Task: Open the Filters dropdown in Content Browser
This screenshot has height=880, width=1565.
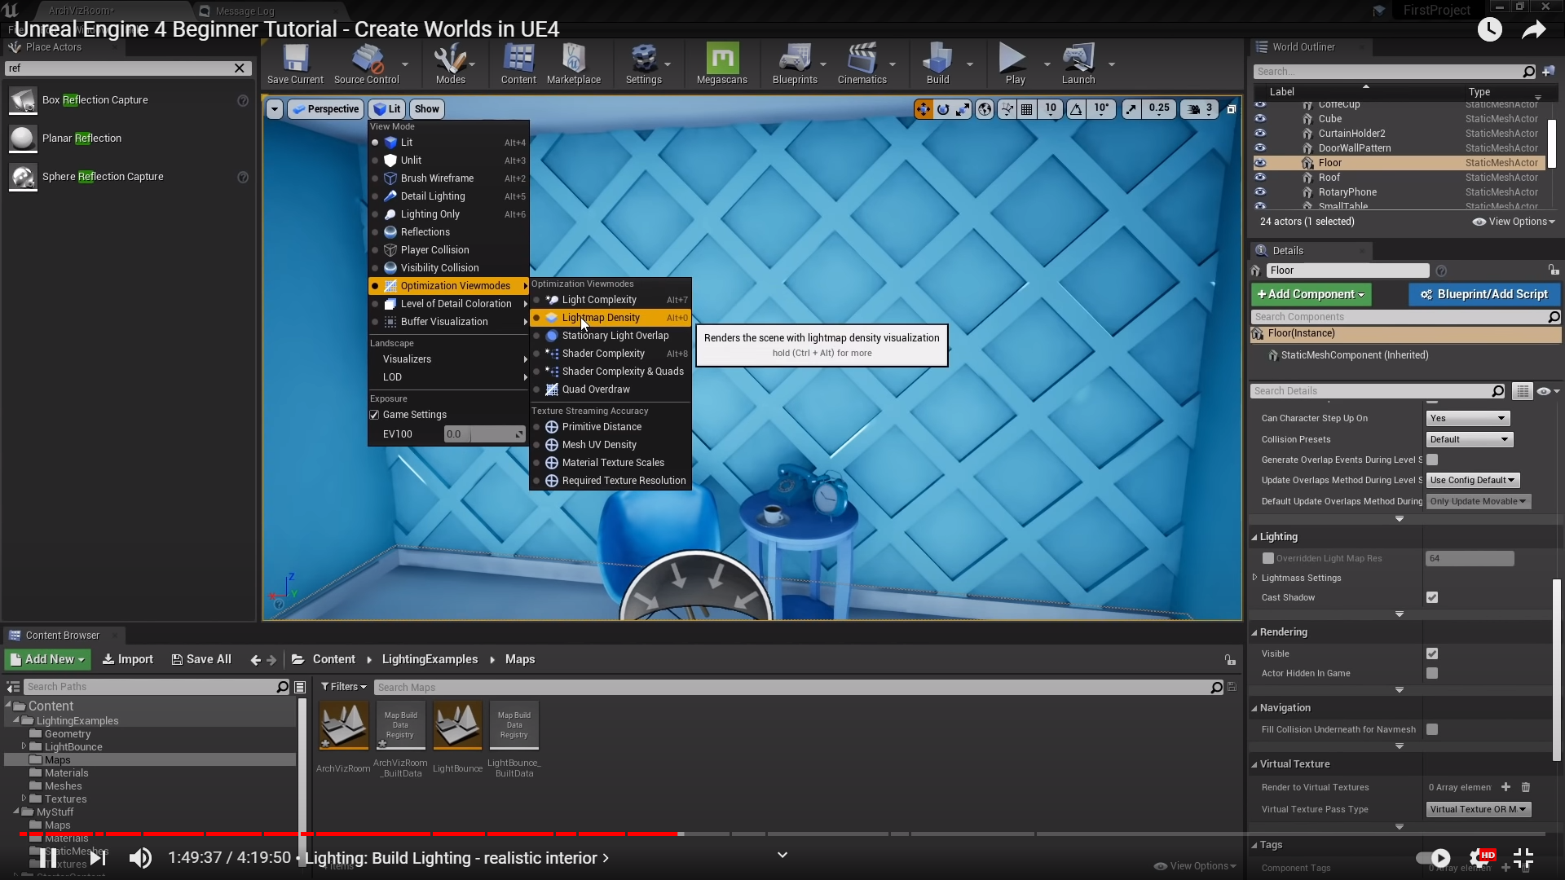Action: pos(343,687)
